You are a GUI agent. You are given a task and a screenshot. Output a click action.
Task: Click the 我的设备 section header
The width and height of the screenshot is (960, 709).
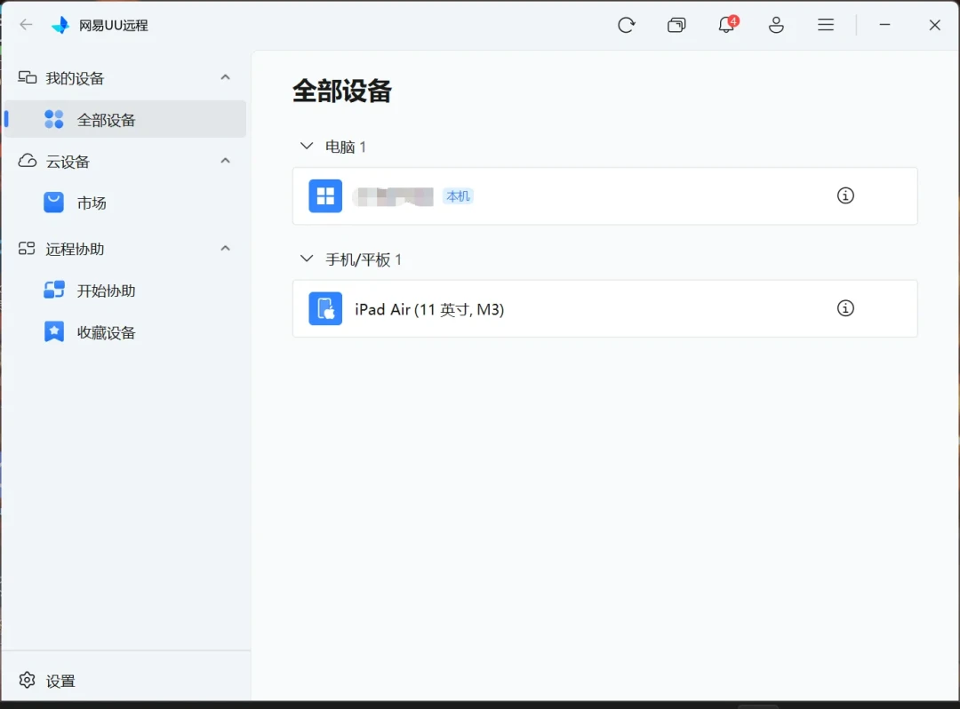125,77
